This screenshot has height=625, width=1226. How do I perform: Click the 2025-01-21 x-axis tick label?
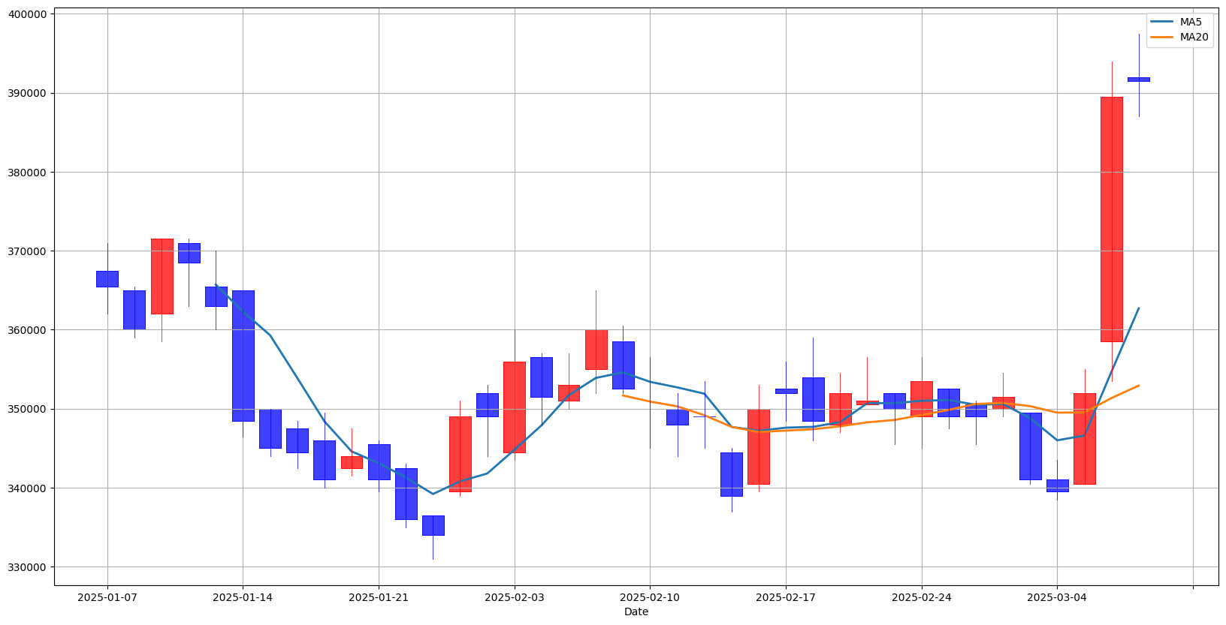click(x=379, y=597)
